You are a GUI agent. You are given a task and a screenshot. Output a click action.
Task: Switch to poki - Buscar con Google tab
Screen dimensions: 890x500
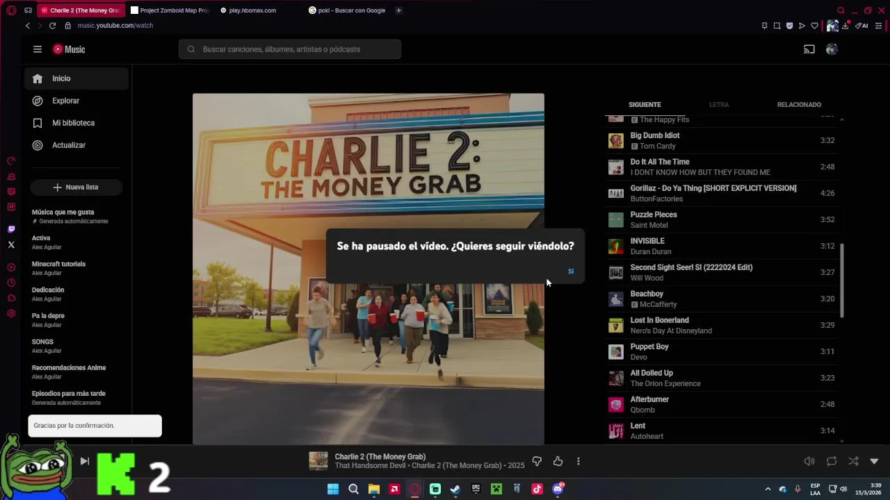[x=346, y=10]
